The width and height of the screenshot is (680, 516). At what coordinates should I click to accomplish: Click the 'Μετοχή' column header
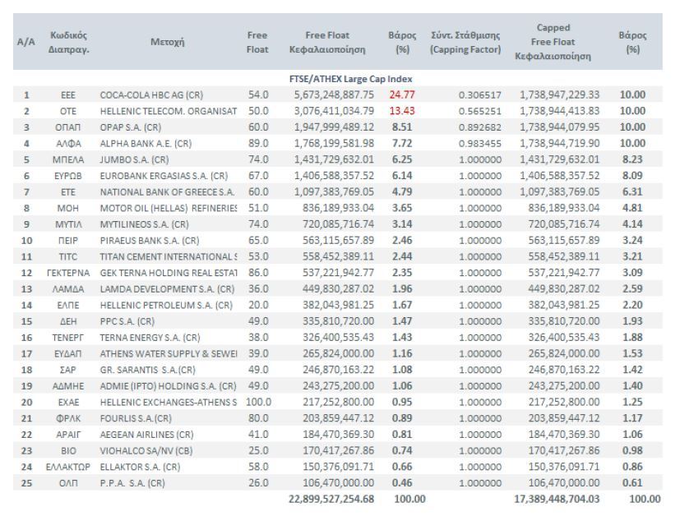click(168, 42)
